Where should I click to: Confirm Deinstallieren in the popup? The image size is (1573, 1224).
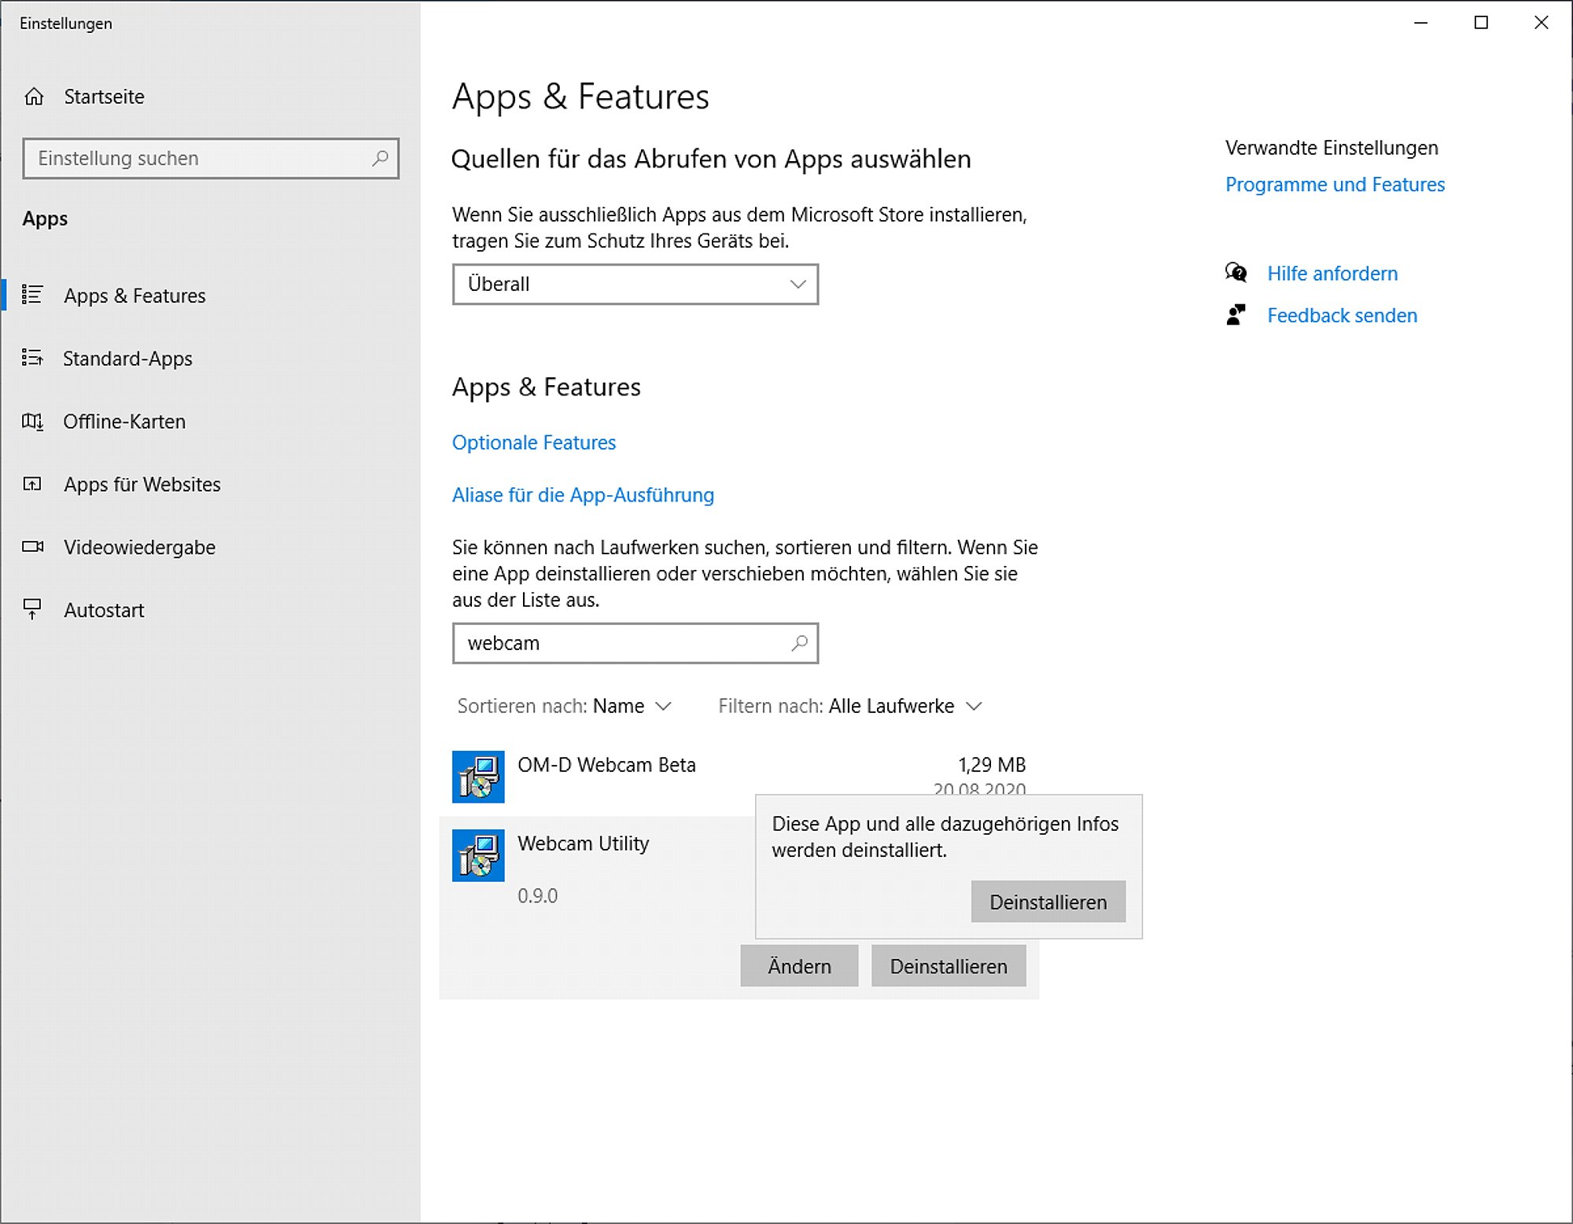pyautogui.click(x=1048, y=902)
